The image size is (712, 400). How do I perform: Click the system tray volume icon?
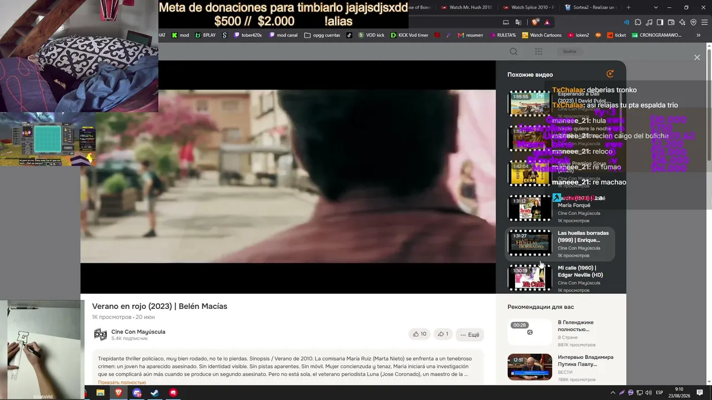tap(649, 393)
